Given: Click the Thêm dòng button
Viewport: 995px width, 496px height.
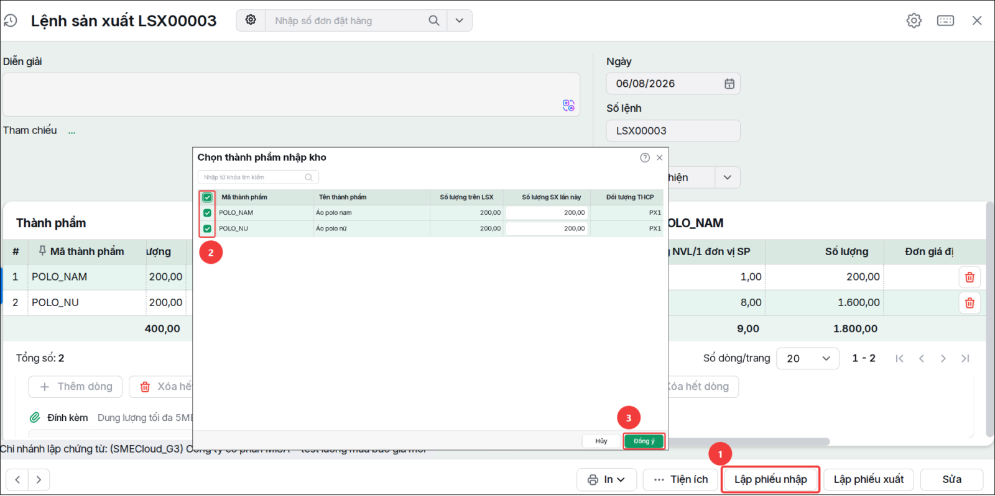Looking at the screenshot, I should point(75,387).
